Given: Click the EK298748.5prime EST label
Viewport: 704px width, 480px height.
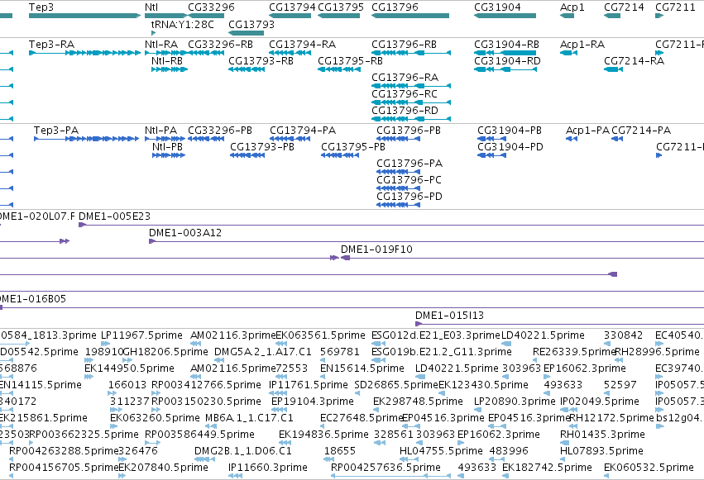Looking at the screenshot, I should click(x=418, y=402).
